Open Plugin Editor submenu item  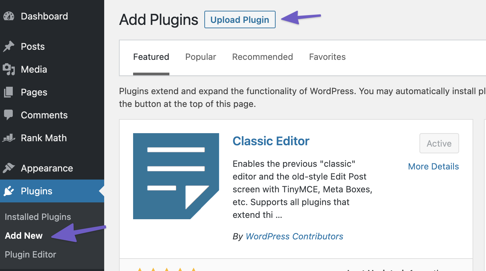tap(31, 255)
